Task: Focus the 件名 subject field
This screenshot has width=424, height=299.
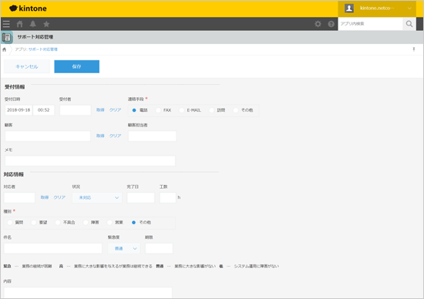Action: (53, 248)
